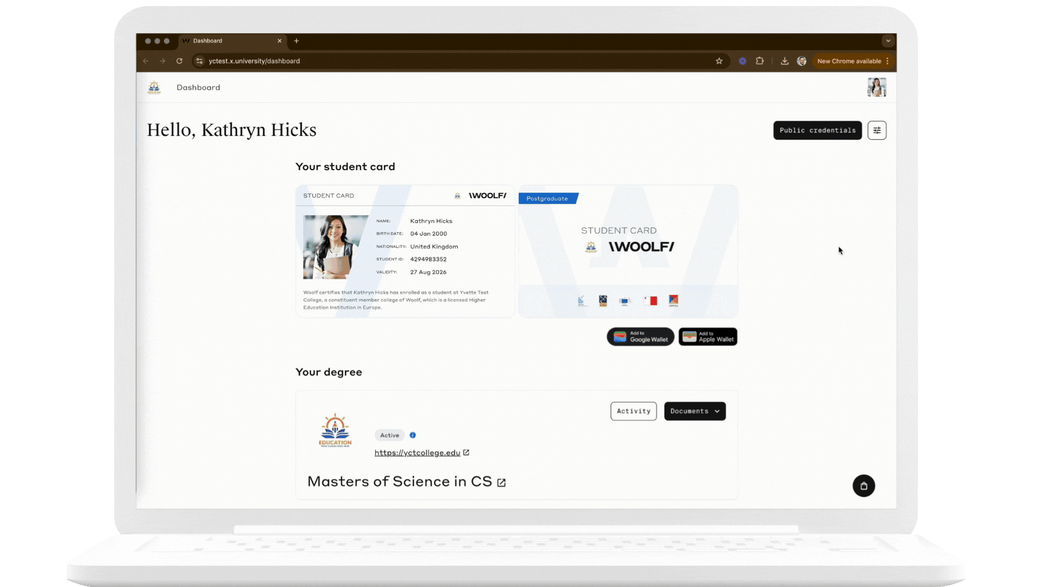
Task: Click the Postgraduate tag on the card
Action: 547,198
